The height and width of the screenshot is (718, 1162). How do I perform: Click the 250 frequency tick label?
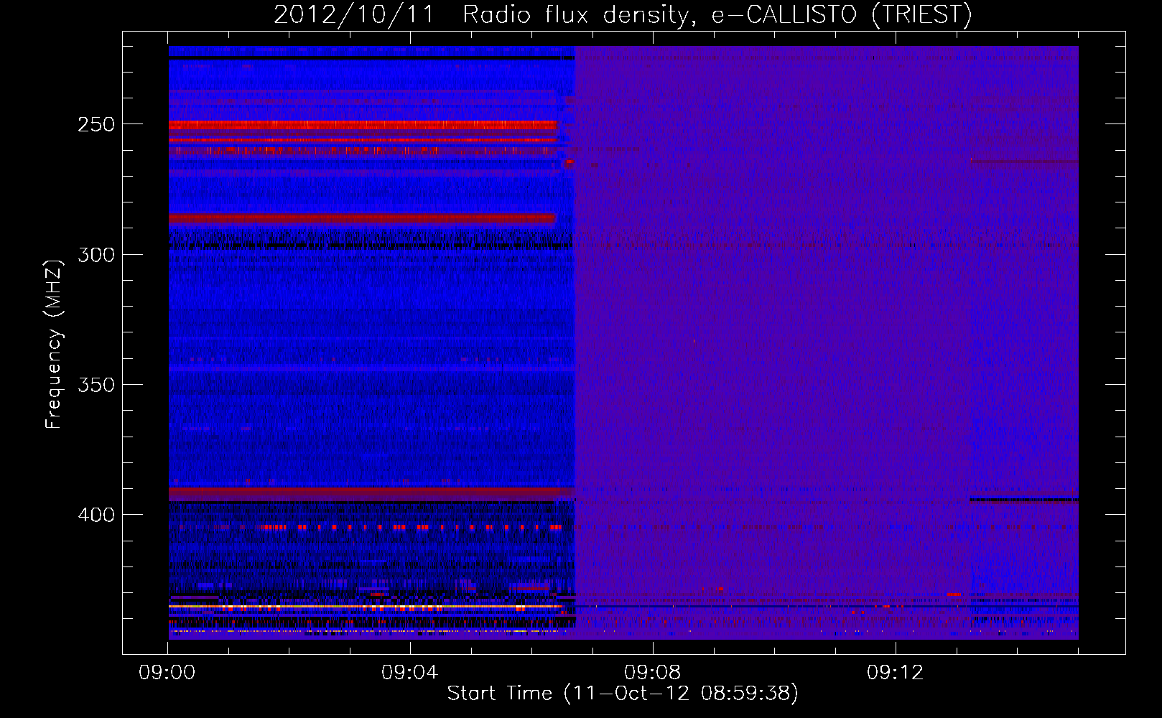96,124
